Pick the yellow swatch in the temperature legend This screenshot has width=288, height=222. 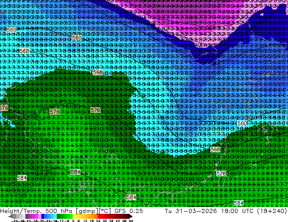click(x=74, y=216)
